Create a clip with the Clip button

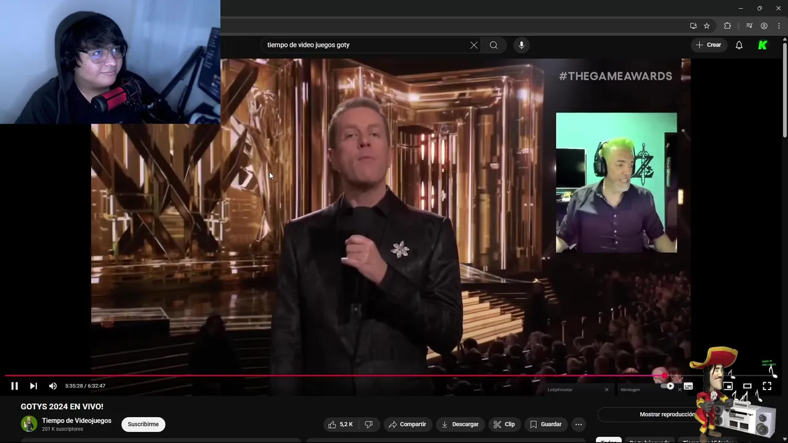(504, 425)
